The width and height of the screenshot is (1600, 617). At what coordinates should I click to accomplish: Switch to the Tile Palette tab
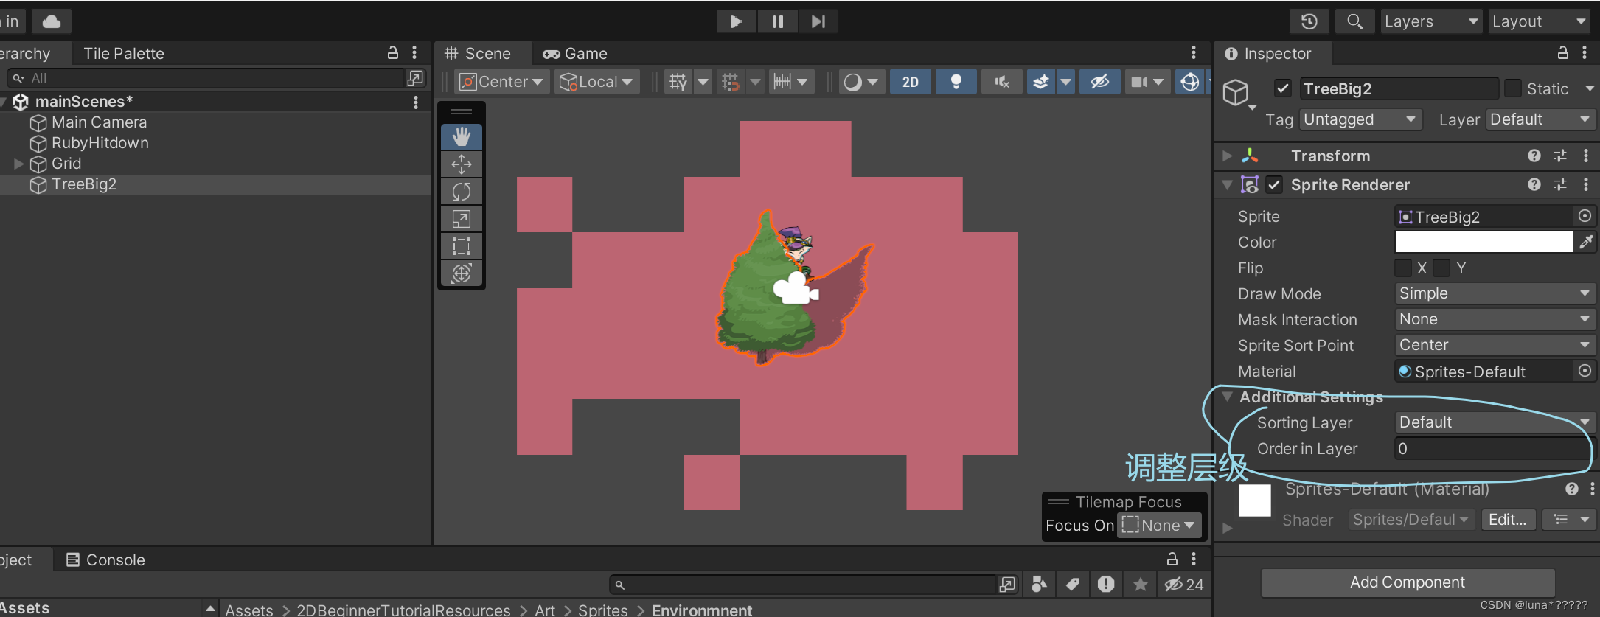coord(124,53)
